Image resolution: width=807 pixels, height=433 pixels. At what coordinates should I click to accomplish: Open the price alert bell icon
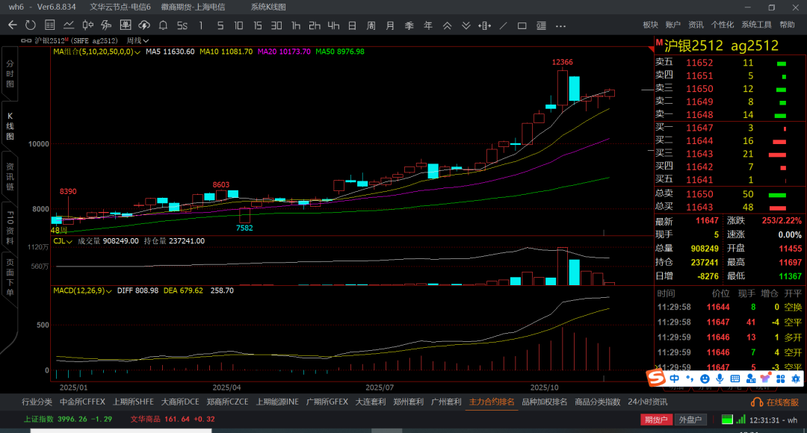click(163, 25)
